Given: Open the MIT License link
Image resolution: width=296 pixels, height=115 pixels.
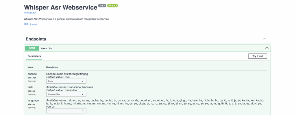Looking at the screenshot, I should click(31, 24).
